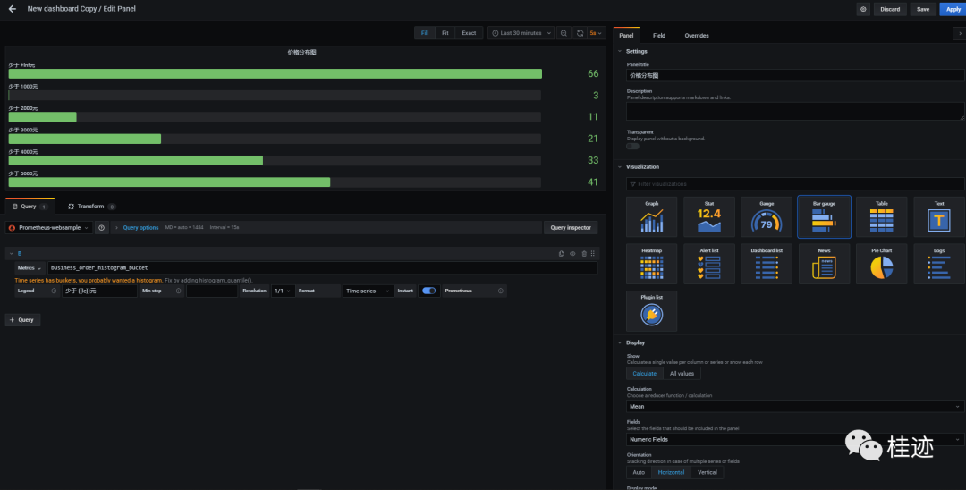Choose the Stat visualization
The width and height of the screenshot is (966, 490).
click(709, 216)
